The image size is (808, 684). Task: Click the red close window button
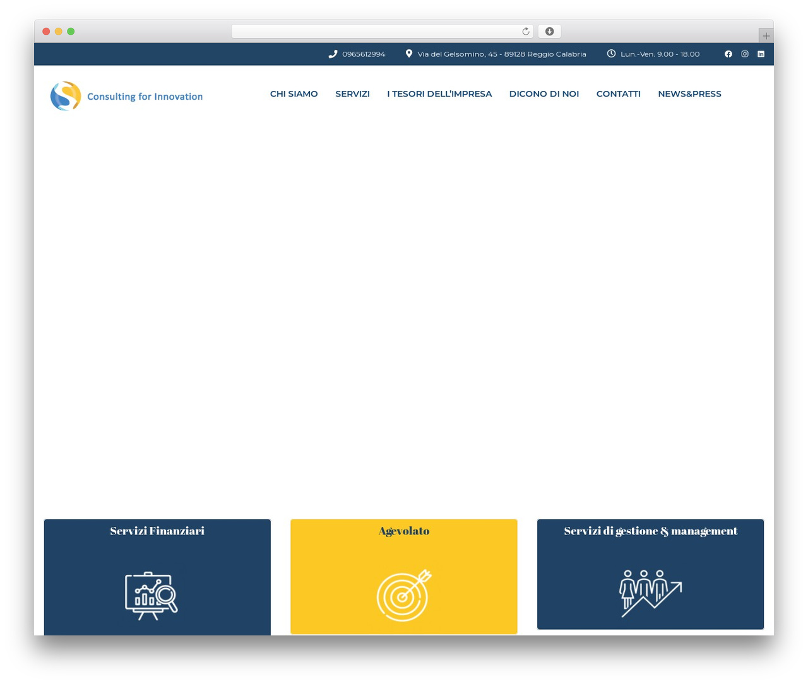coord(46,32)
